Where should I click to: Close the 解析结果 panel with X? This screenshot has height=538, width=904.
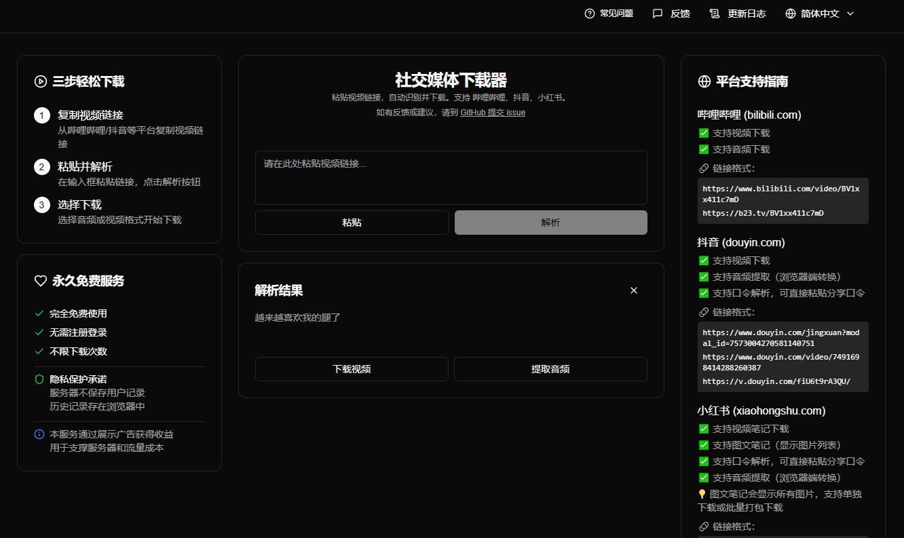tap(634, 290)
